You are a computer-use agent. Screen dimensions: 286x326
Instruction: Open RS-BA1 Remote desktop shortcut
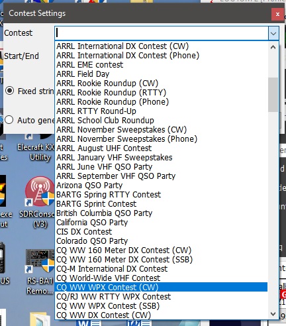pos(40,272)
